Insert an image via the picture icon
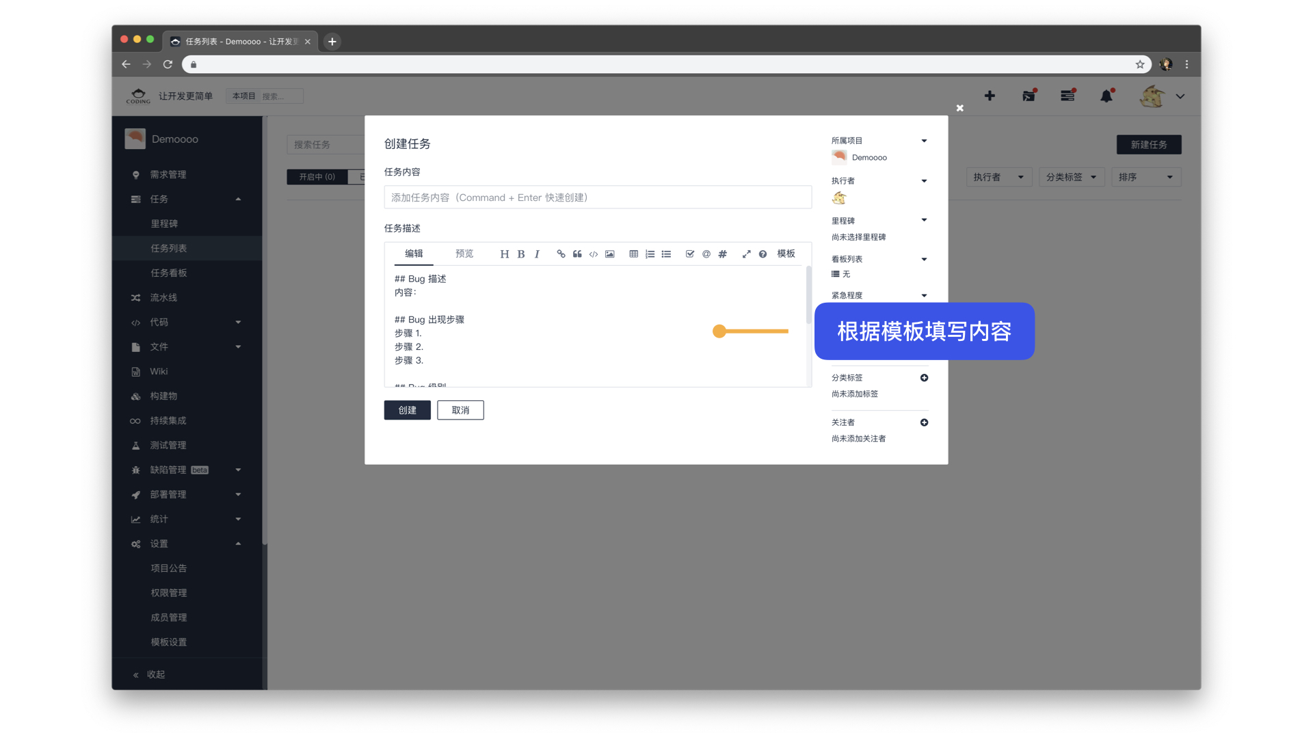The width and height of the screenshot is (1313, 738). click(x=610, y=254)
